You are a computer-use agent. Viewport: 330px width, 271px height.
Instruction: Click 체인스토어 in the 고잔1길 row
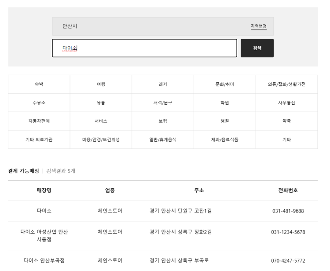110,211
